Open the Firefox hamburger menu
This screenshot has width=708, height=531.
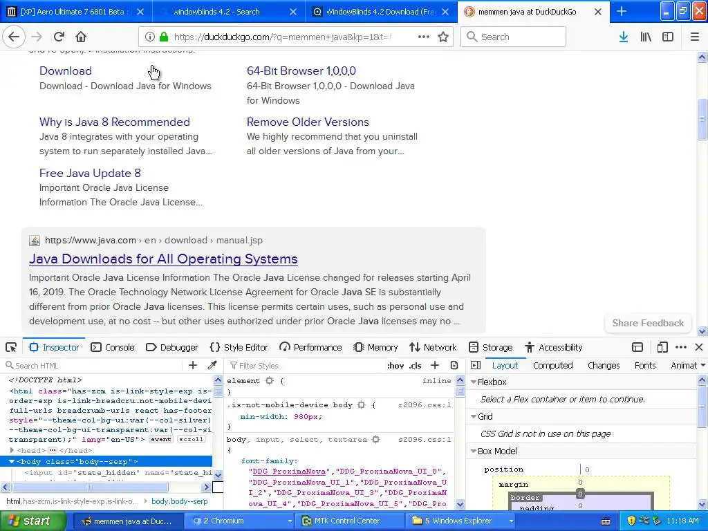[x=695, y=37]
